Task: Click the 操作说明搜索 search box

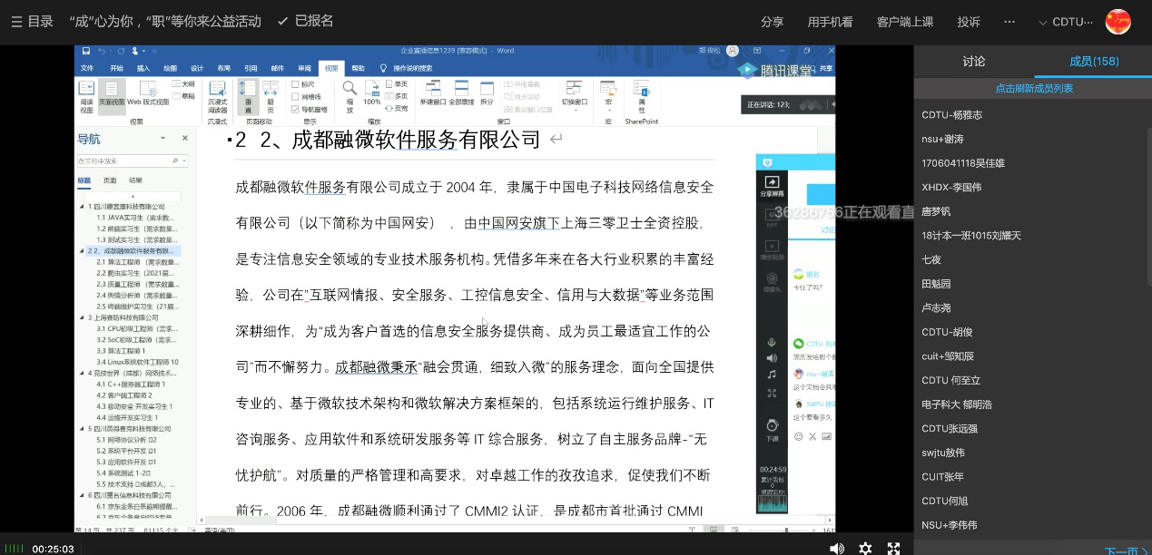Action: [x=407, y=68]
